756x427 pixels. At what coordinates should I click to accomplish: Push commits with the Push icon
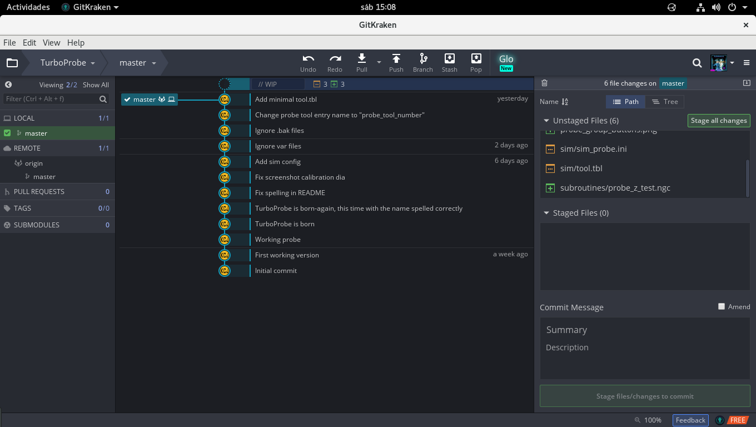click(x=396, y=58)
